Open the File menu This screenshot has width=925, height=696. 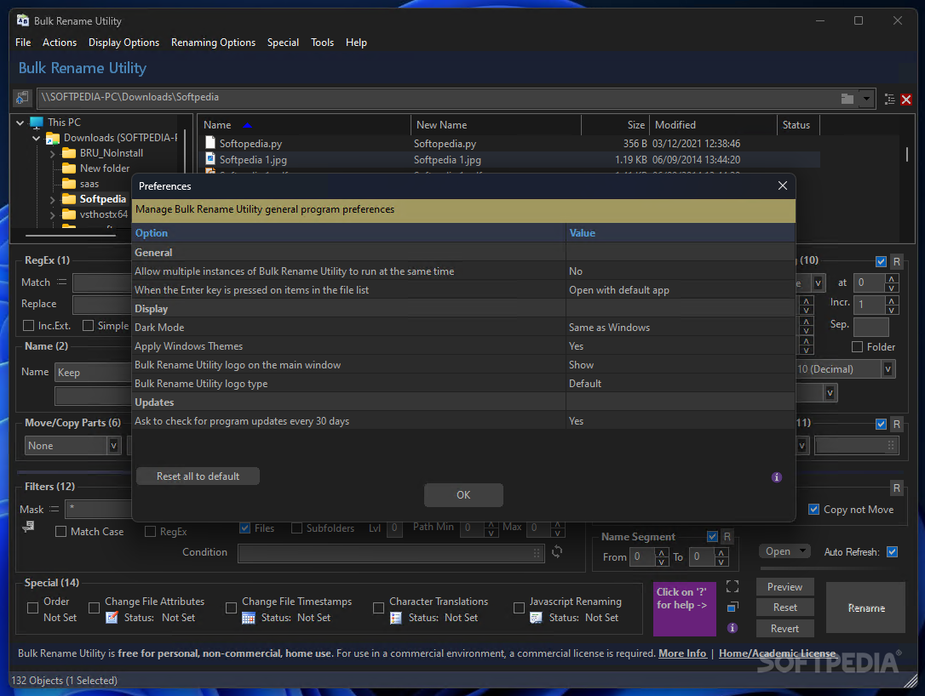pyautogui.click(x=23, y=43)
